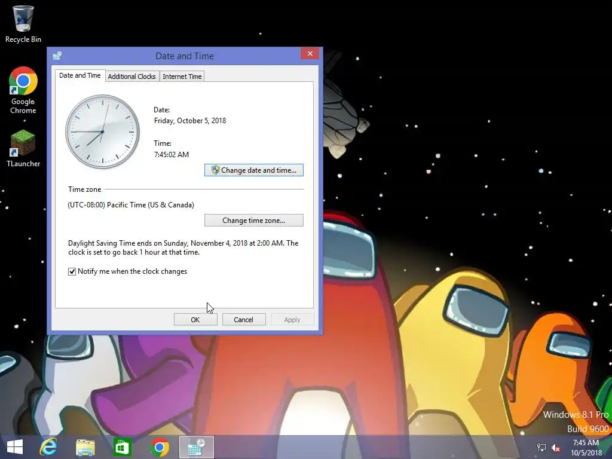Select the TLauncher desktop shortcut
Viewport: 612px width, 459px height.
pyautogui.click(x=23, y=149)
